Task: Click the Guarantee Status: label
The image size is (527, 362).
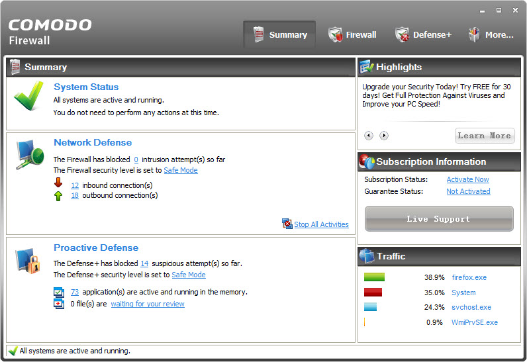Action: pos(393,191)
